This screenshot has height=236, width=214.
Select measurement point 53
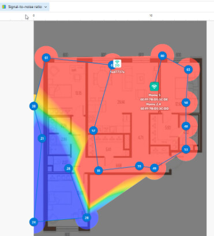click(x=186, y=149)
